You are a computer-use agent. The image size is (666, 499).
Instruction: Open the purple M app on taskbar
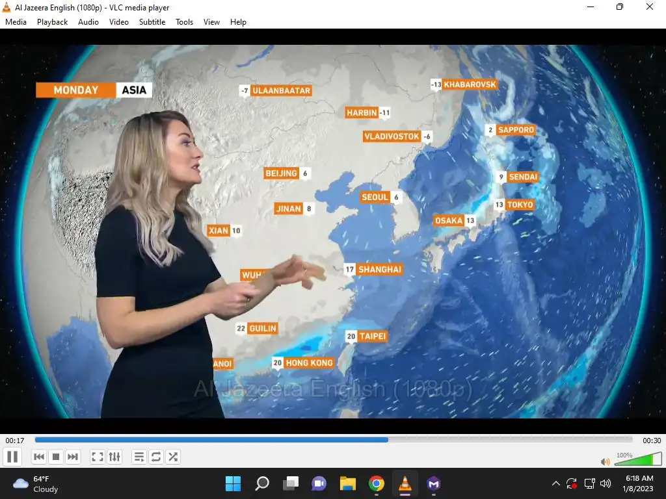coord(434,483)
